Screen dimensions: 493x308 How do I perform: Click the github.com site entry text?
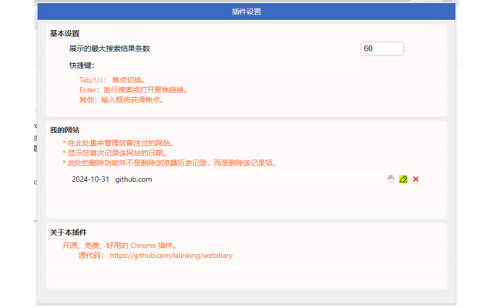(133, 179)
